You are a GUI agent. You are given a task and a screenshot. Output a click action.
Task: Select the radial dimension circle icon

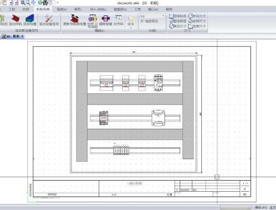(x=191, y=16)
